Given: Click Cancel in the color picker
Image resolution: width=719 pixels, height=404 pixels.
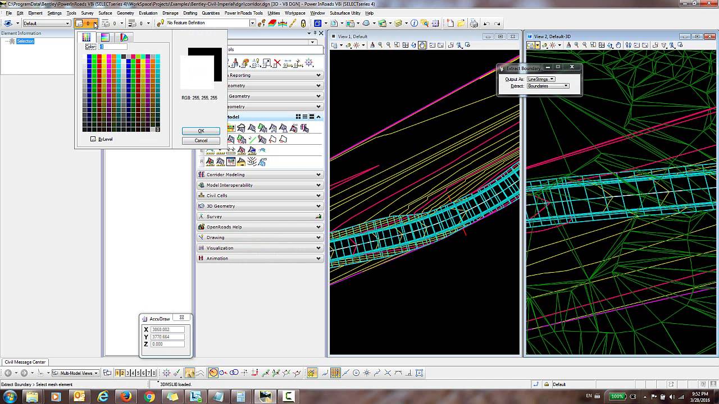Looking at the screenshot, I should pyautogui.click(x=201, y=140).
